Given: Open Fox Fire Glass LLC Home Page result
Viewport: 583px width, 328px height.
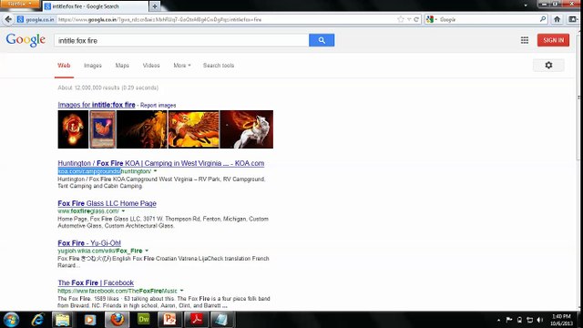Looking at the screenshot, I should coord(107,203).
